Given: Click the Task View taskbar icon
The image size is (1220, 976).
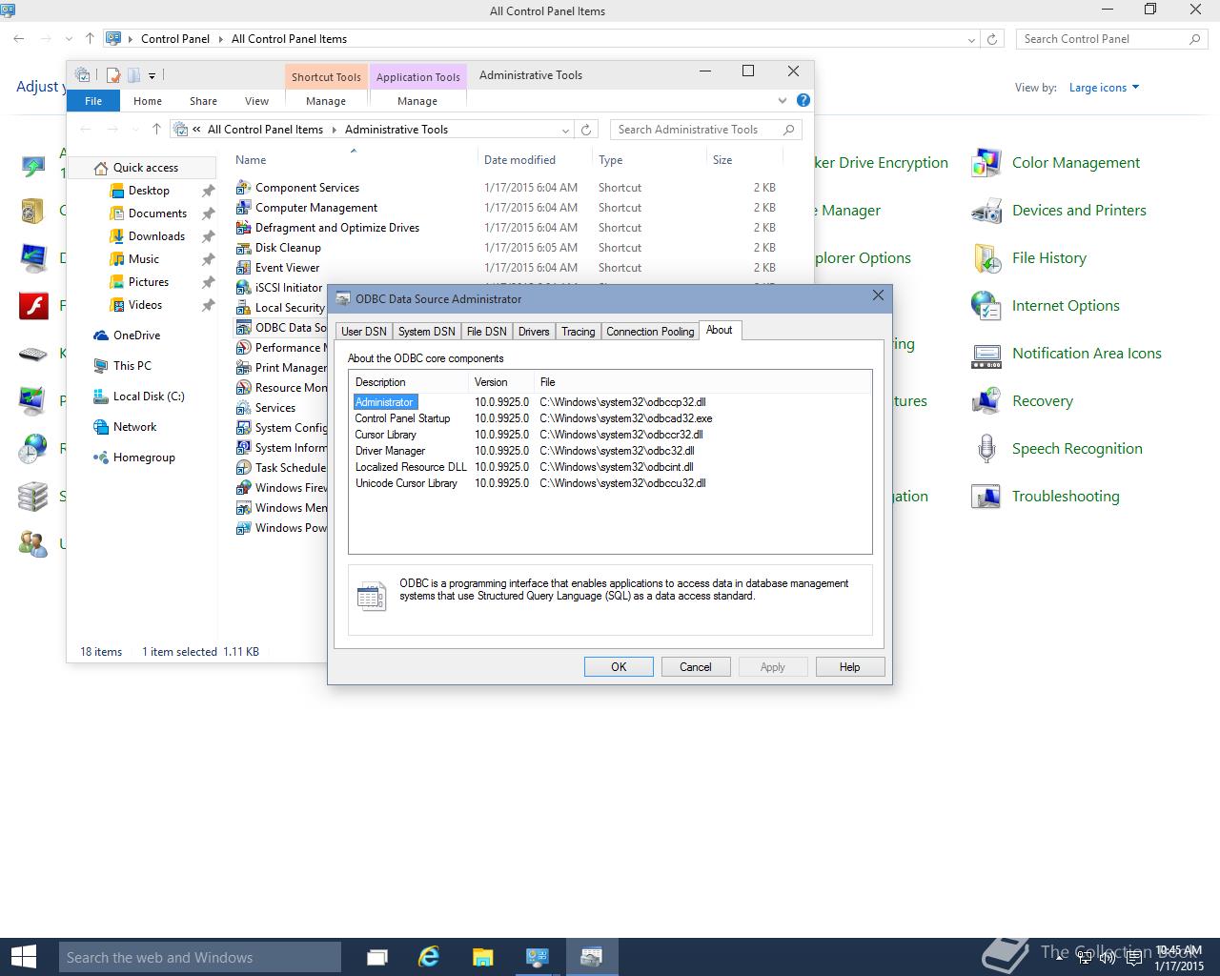Looking at the screenshot, I should point(377,957).
